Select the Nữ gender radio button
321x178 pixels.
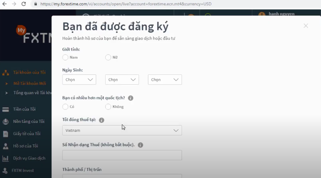click(x=108, y=57)
